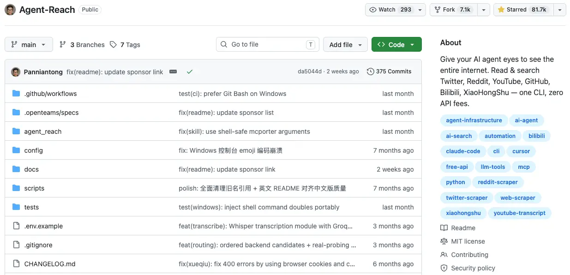The height and width of the screenshot is (275, 570).
Task: Click the tests folder icon
Action: pyautogui.click(x=16, y=207)
